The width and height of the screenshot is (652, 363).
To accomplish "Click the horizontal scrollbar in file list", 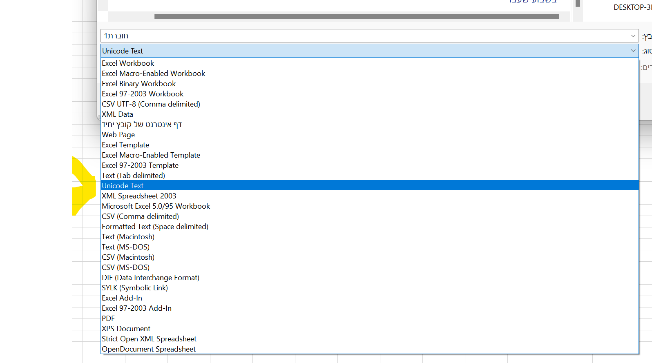I will (357, 17).
